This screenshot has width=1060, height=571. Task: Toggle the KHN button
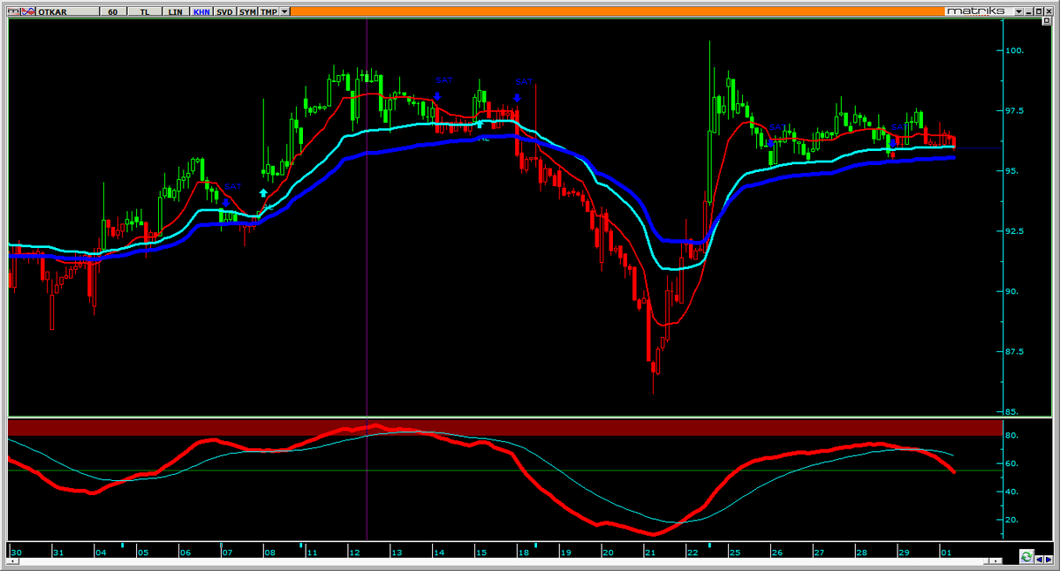(201, 12)
